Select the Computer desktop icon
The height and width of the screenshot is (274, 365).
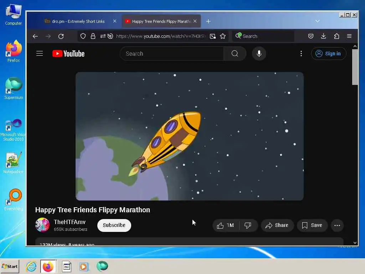click(14, 15)
